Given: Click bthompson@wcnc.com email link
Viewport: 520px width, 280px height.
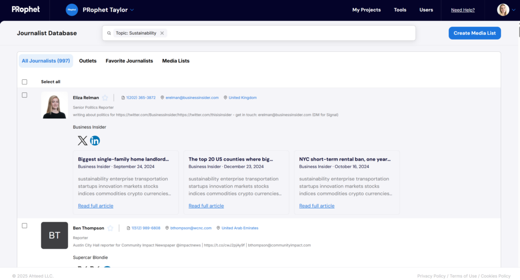Looking at the screenshot, I should (191, 228).
